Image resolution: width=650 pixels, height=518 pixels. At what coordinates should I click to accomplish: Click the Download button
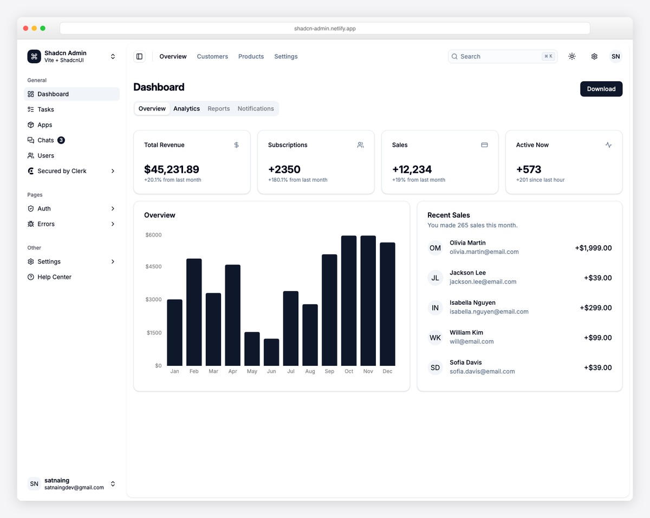(x=601, y=89)
